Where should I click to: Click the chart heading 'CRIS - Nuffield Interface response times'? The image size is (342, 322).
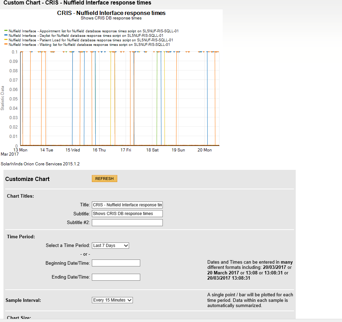tap(111, 13)
